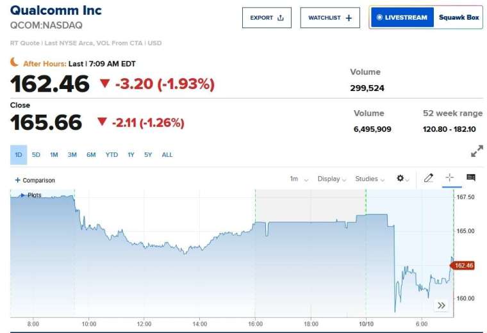The height and width of the screenshot is (333, 487).
Task: Click the double-arrow scroll to latest icon
Action: 442,305
